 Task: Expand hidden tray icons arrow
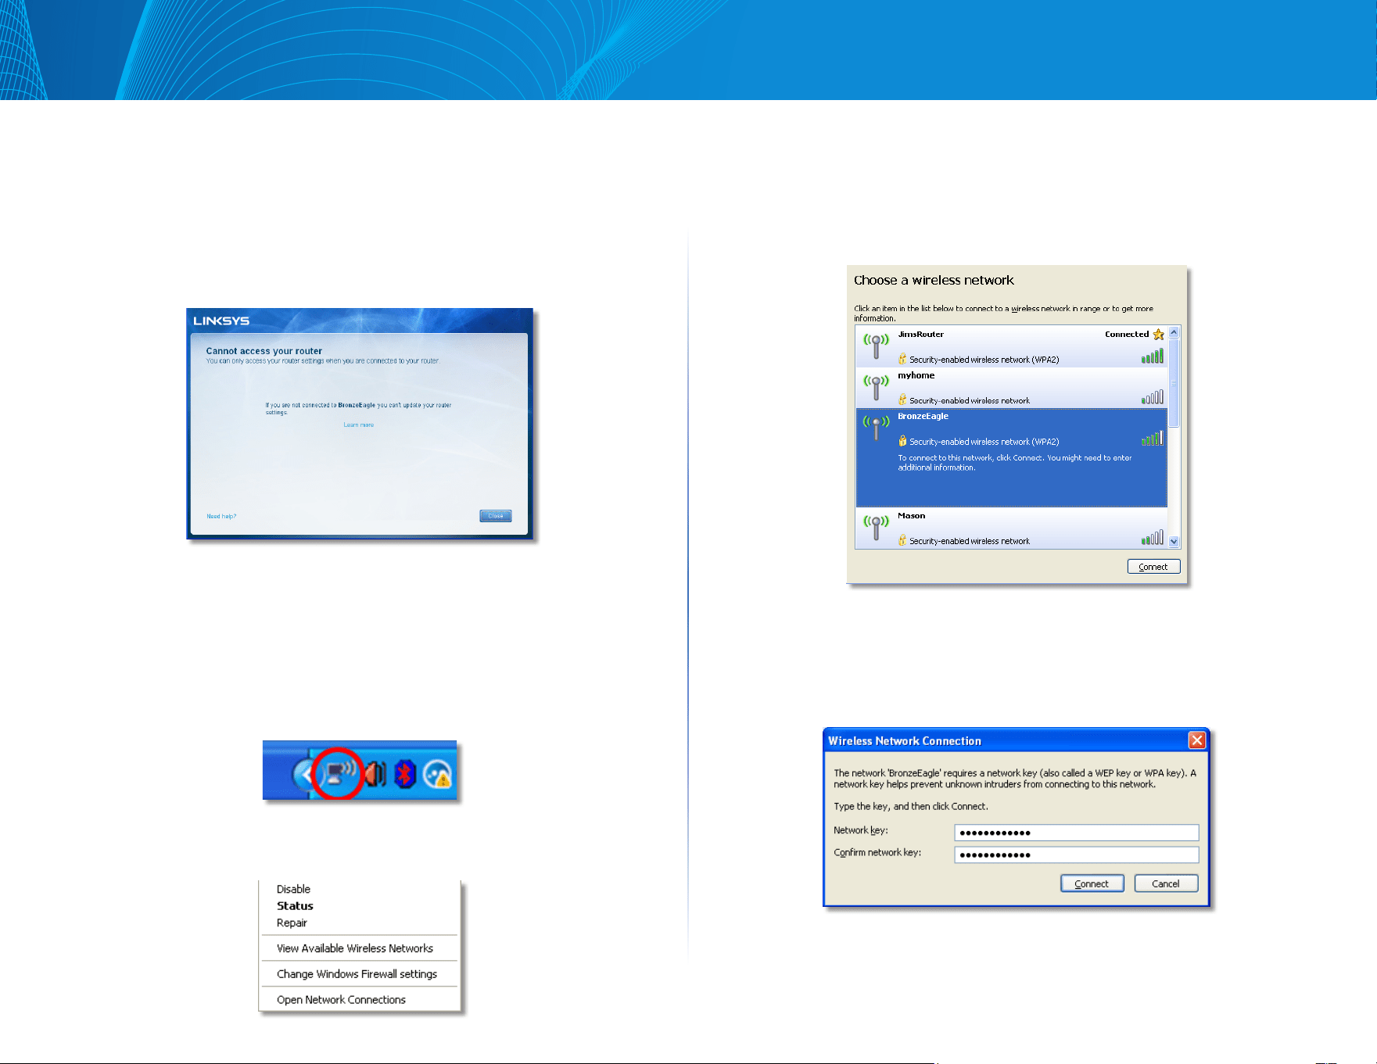(302, 775)
